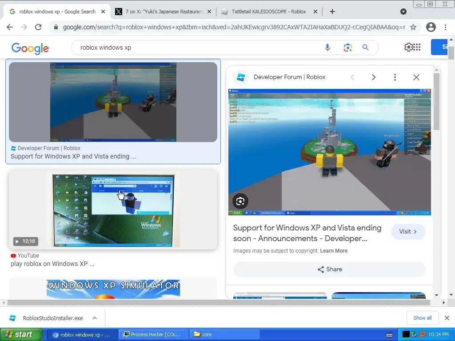Open Google quick settings gear

click(408, 47)
